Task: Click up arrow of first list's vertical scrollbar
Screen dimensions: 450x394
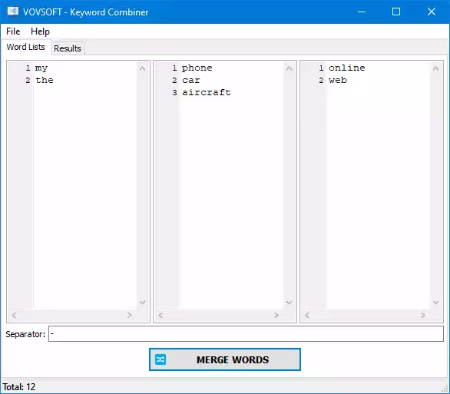Action: coord(142,68)
